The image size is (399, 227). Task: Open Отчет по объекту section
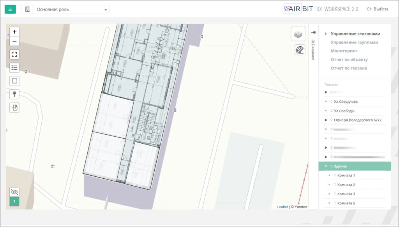(349, 60)
